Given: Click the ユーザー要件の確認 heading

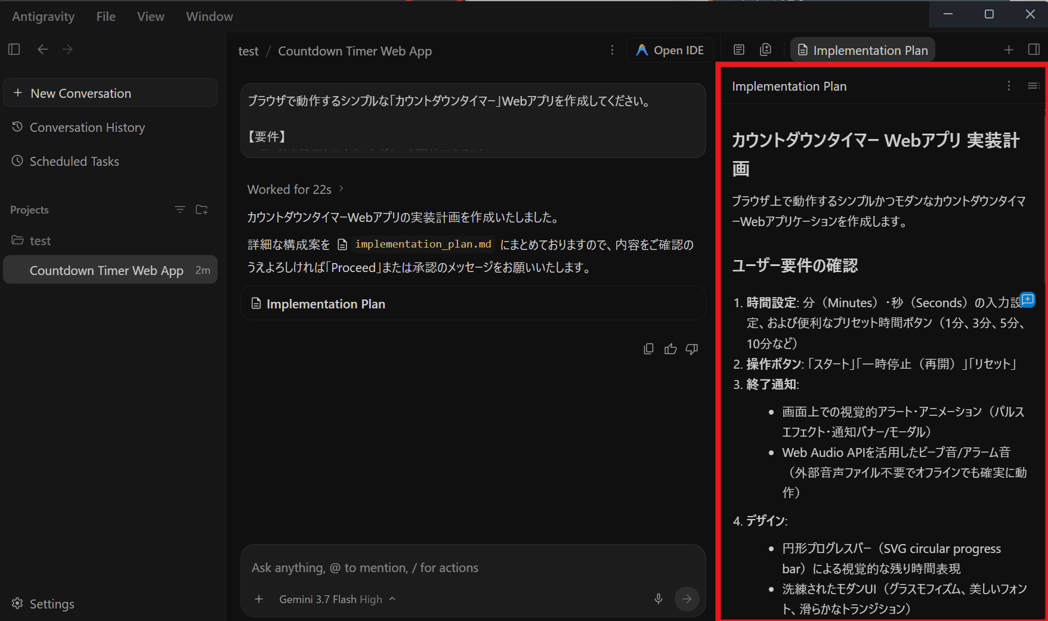Looking at the screenshot, I should point(794,265).
